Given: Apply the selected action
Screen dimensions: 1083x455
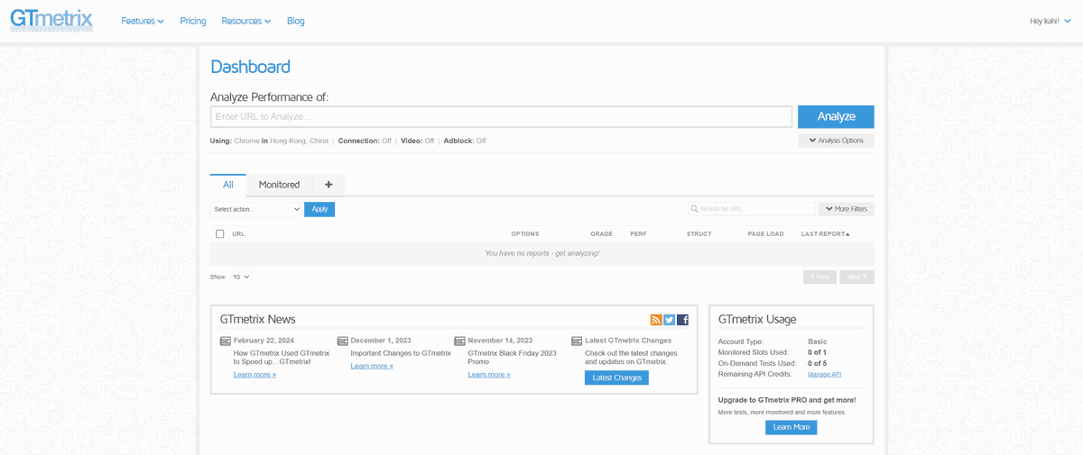Looking at the screenshot, I should [x=319, y=209].
